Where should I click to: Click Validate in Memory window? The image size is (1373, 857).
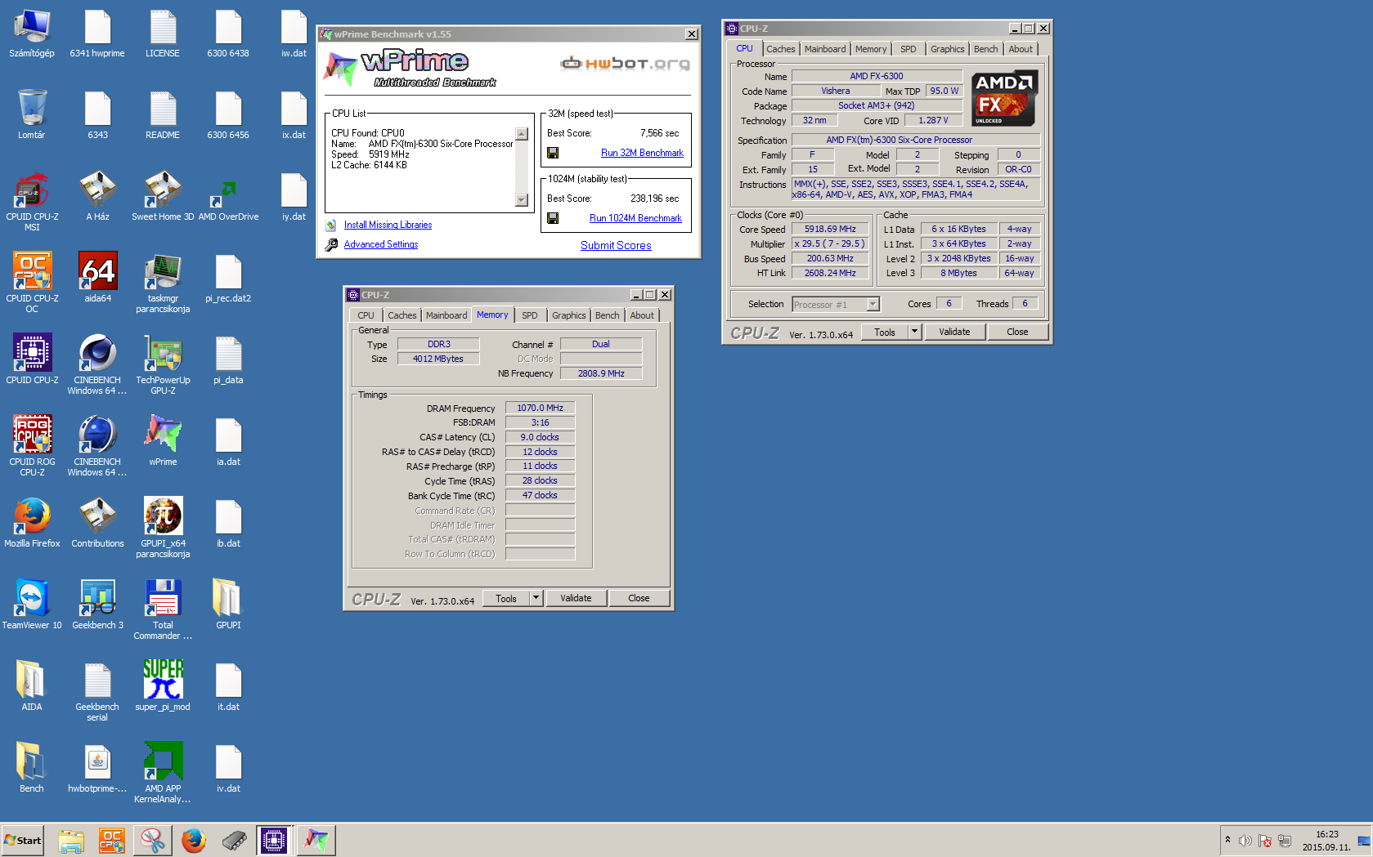[576, 598]
